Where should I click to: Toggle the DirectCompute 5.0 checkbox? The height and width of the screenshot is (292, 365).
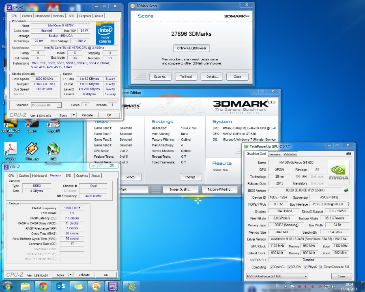[x=321, y=267]
